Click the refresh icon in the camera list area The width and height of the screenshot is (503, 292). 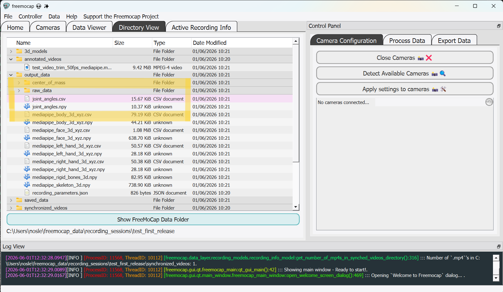point(489,102)
